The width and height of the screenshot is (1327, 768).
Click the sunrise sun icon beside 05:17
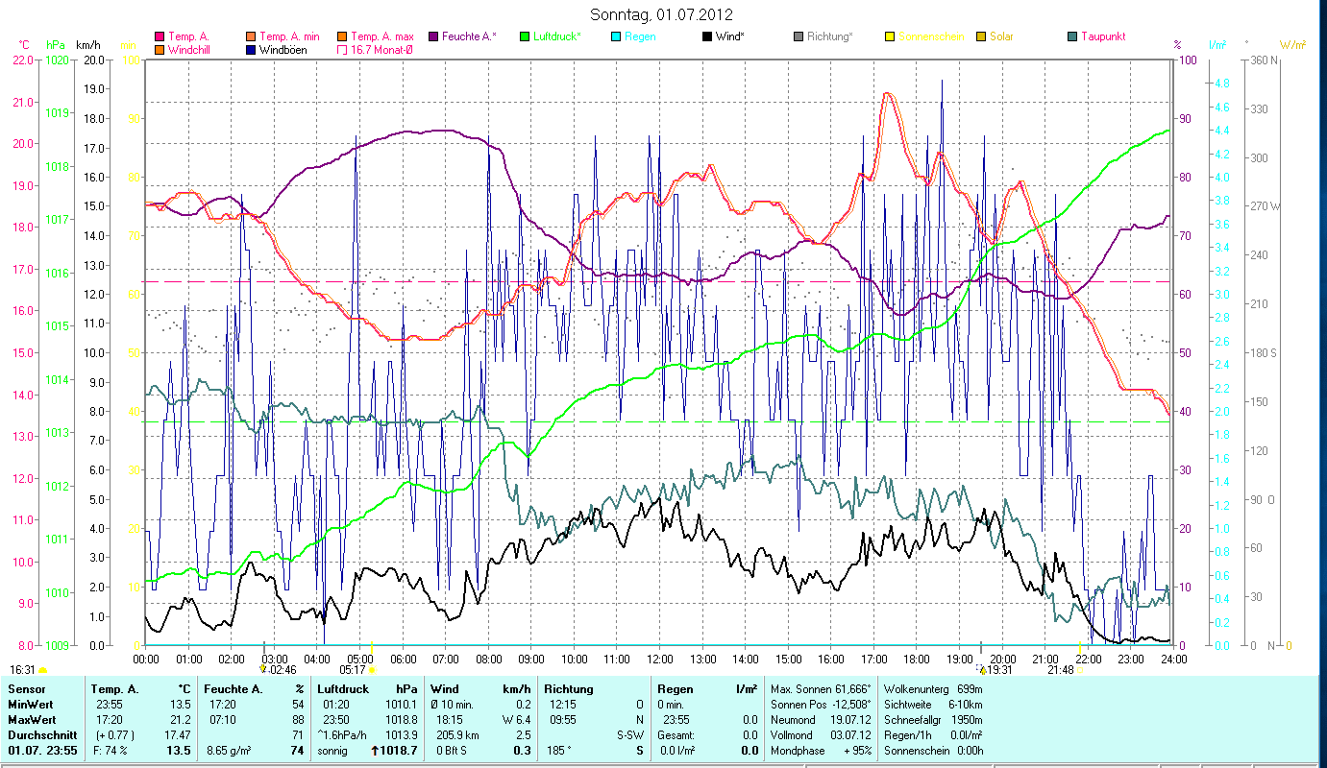click(x=372, y=669)
